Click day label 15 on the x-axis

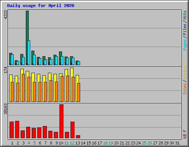(89, 143)
